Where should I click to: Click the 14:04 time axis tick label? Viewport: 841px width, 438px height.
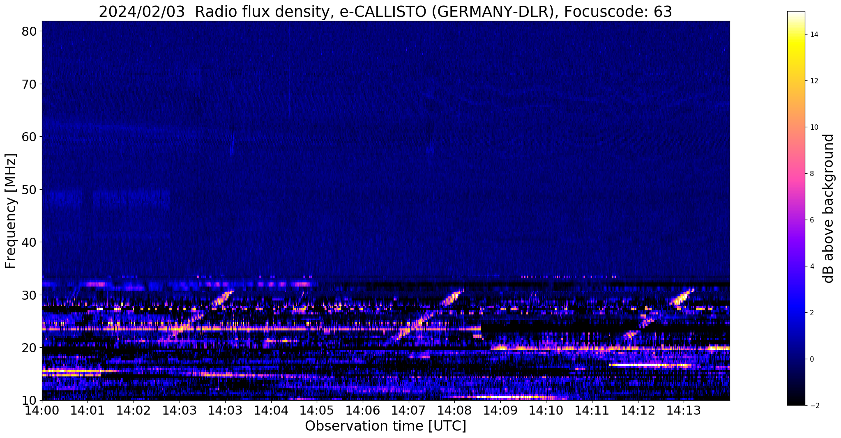(x=271, y=410)
